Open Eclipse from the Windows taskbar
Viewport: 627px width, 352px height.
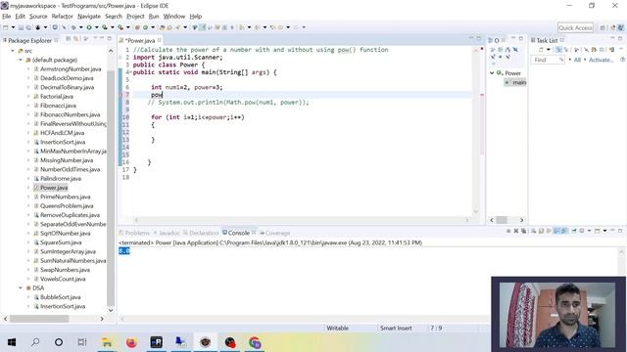tap(206, 342)
